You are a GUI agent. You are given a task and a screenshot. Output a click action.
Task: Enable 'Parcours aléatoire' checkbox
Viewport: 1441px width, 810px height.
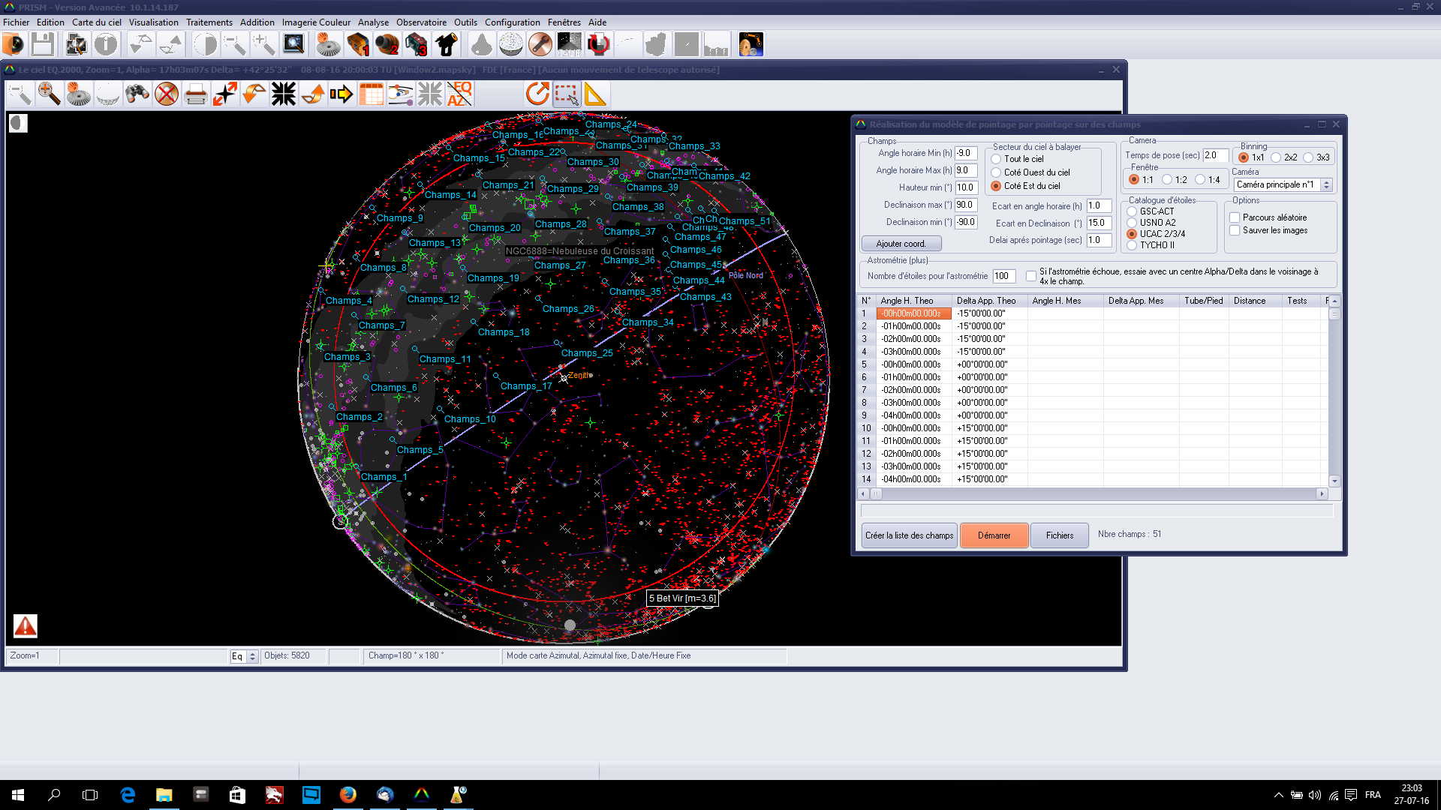1235,217
